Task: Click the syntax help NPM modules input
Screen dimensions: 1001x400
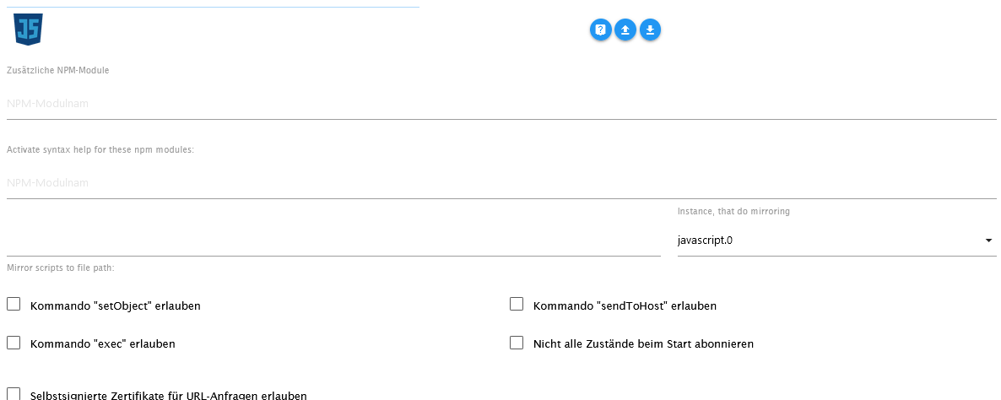Action: tap(501, 183)
